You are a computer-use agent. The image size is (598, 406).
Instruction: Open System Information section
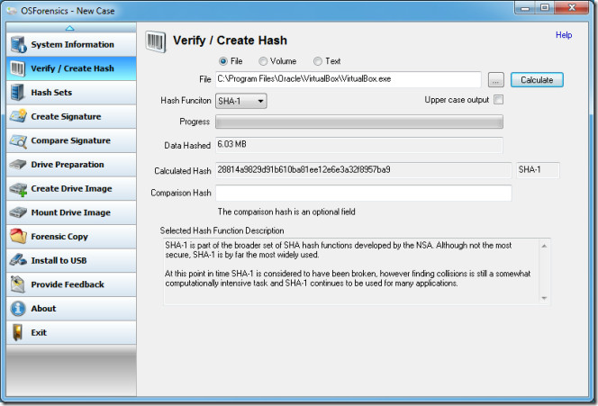click(x=71, y=44)
